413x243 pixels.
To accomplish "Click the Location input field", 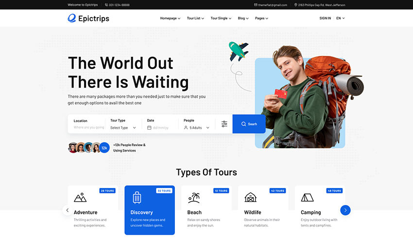I will click(88, 128).
